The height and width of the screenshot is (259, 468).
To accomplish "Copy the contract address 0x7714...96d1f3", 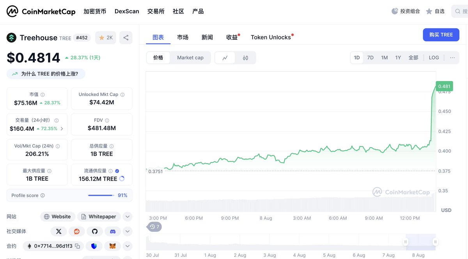I will (78, 246).
